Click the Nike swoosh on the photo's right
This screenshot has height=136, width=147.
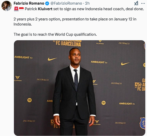click(x=125, y=64)
